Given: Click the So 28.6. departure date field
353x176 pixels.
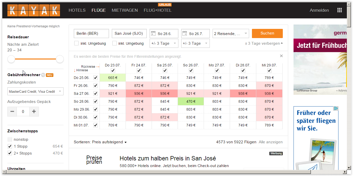Looking at the screenshot, I should 164,33.
